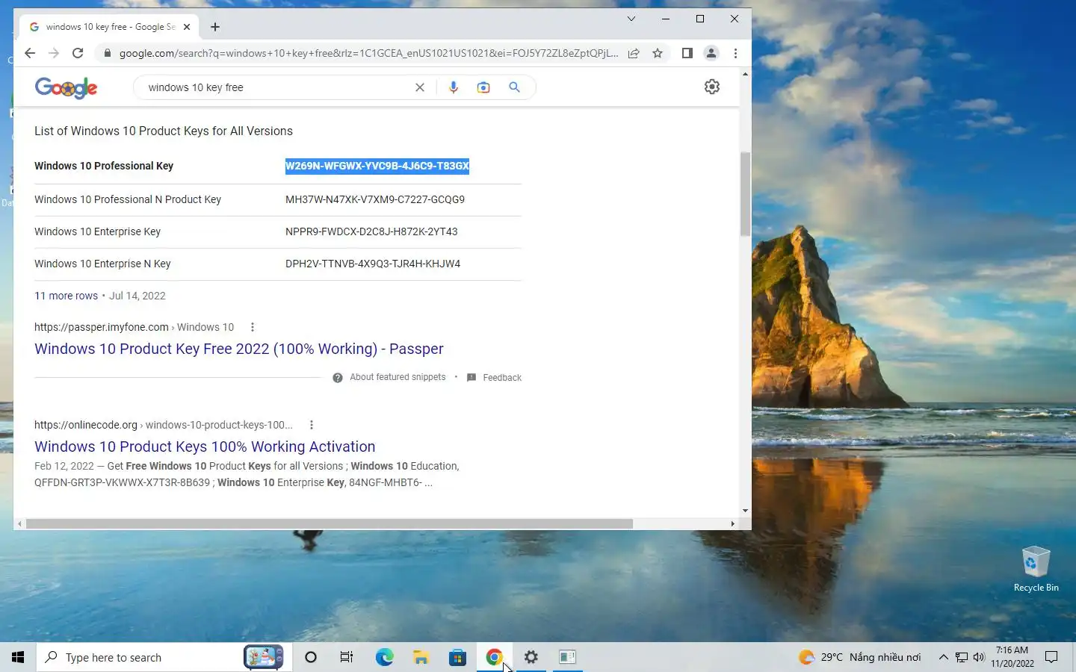Image resolution: width=1076 pixels, height=672 pixels.
Task: Click the passper.imyfone.com URL breadcrumb
Action: click(134, 327)
